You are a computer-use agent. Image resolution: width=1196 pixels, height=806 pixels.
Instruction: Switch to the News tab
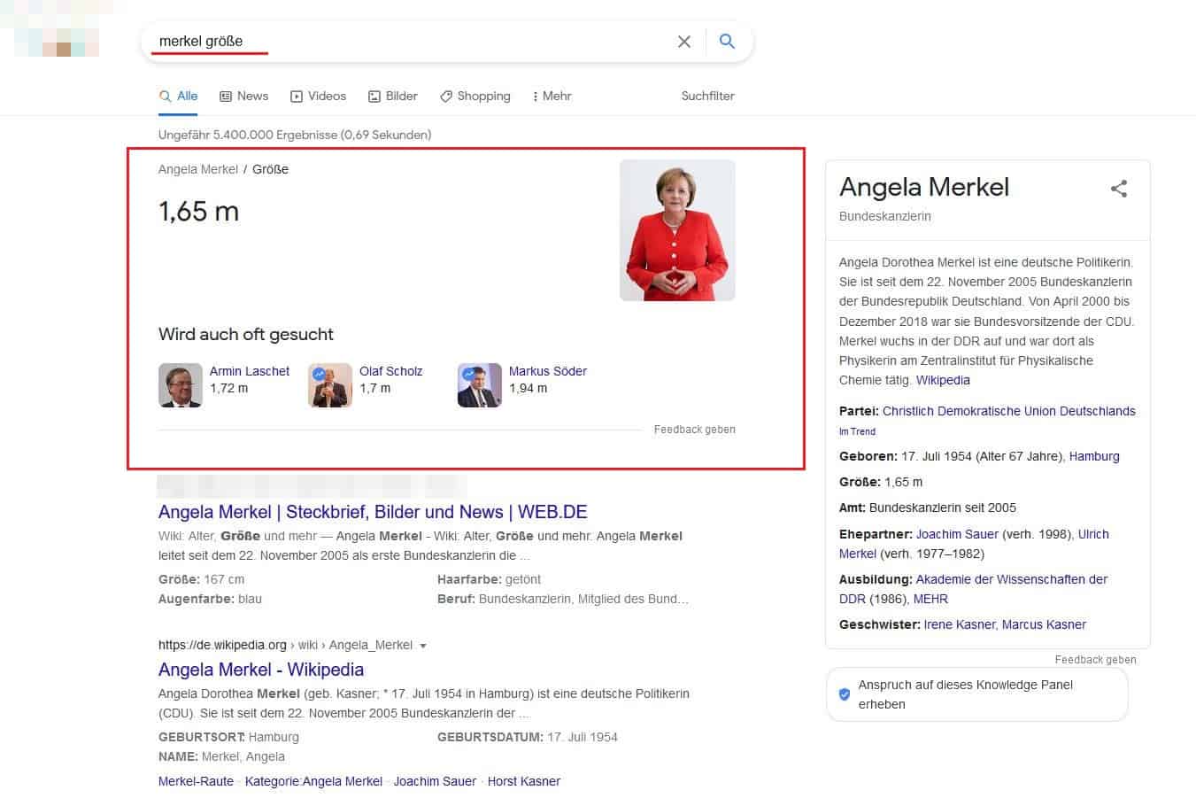click(x=244, y=96)
